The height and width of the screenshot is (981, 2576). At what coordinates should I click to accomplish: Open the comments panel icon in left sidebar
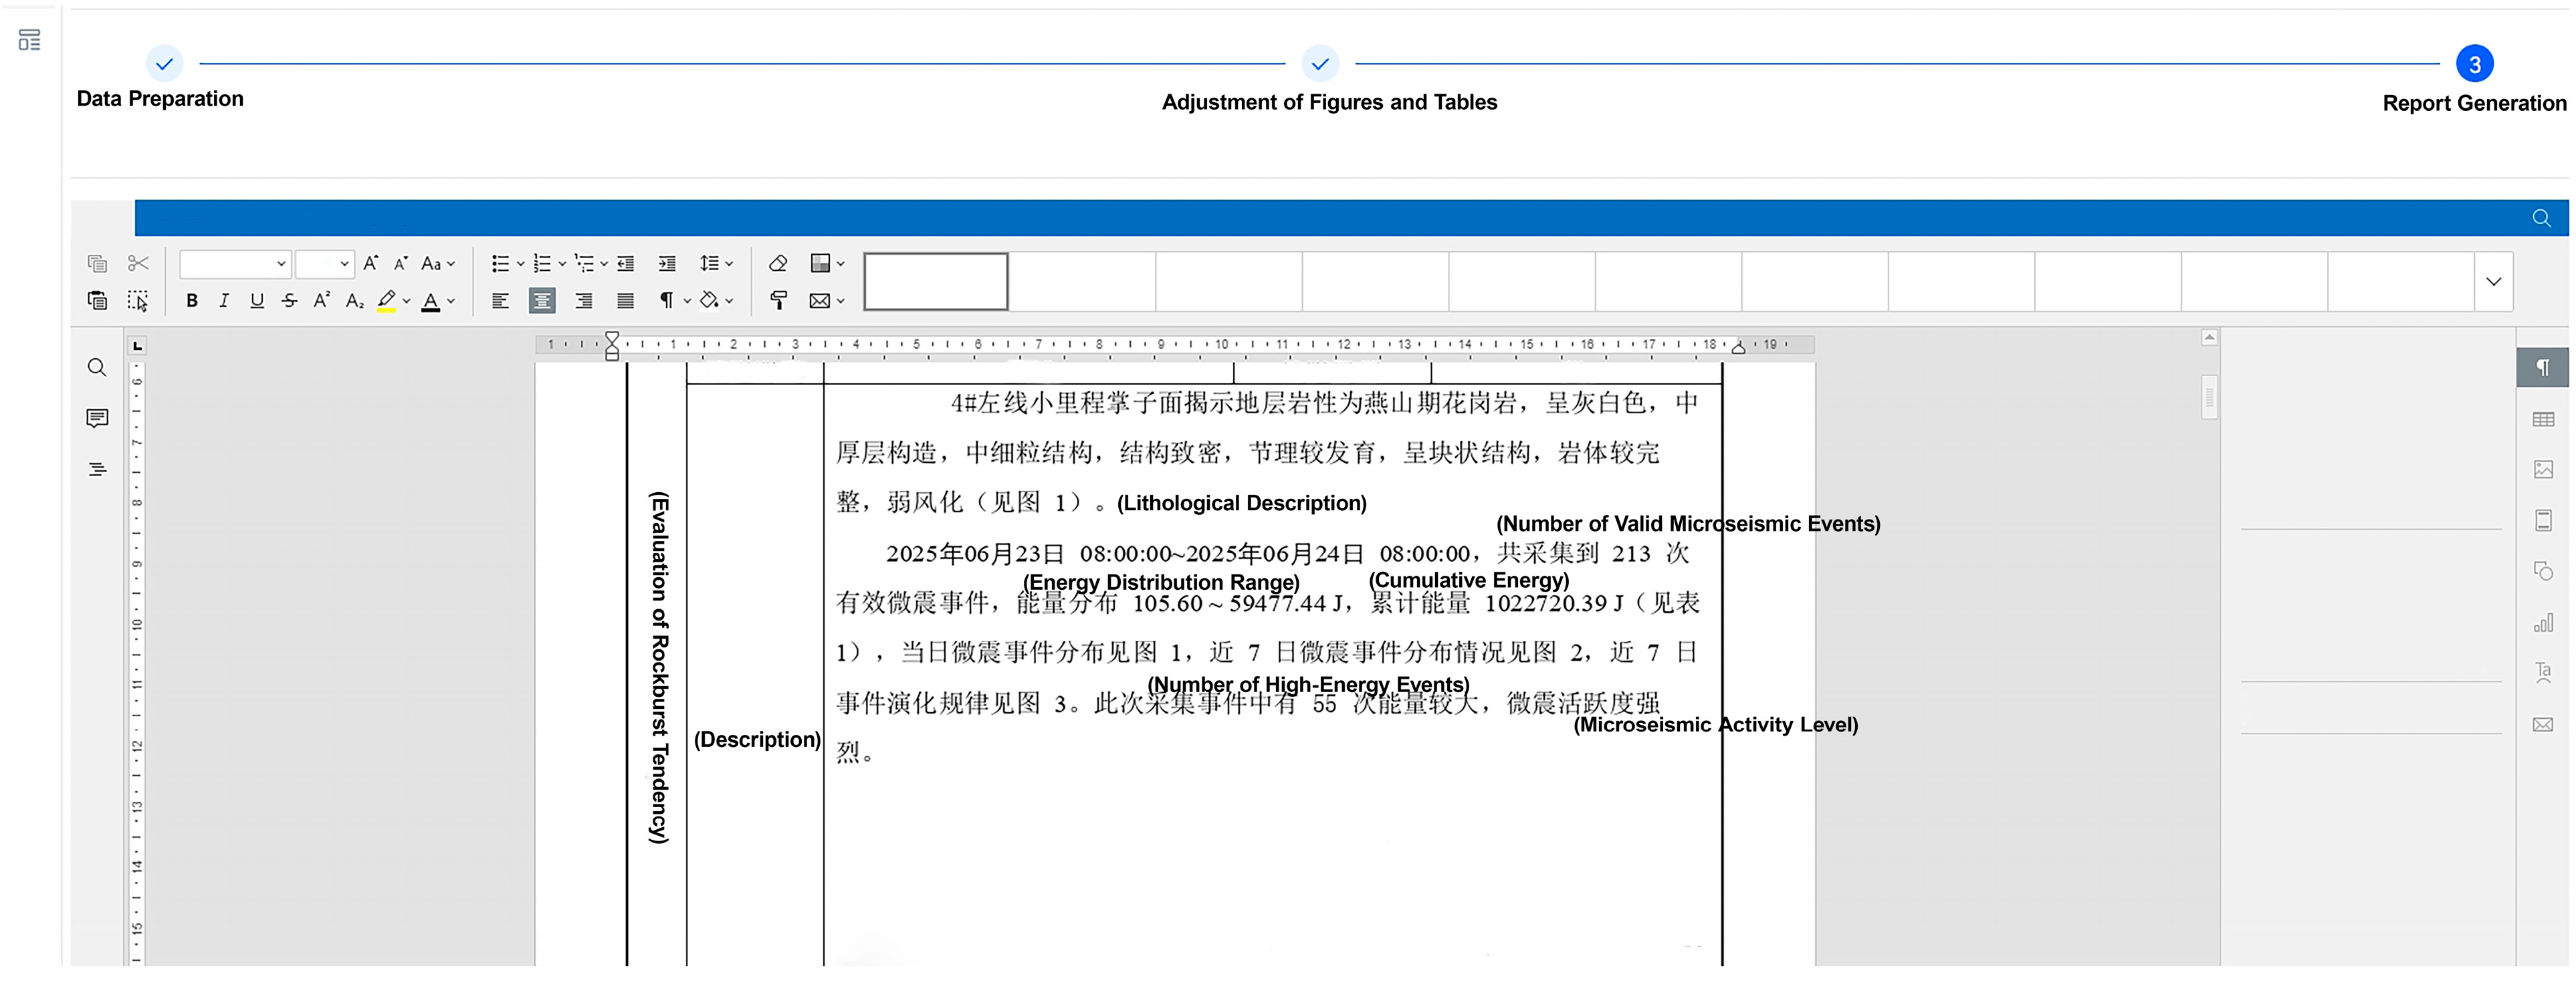click(x=97, y=418)
